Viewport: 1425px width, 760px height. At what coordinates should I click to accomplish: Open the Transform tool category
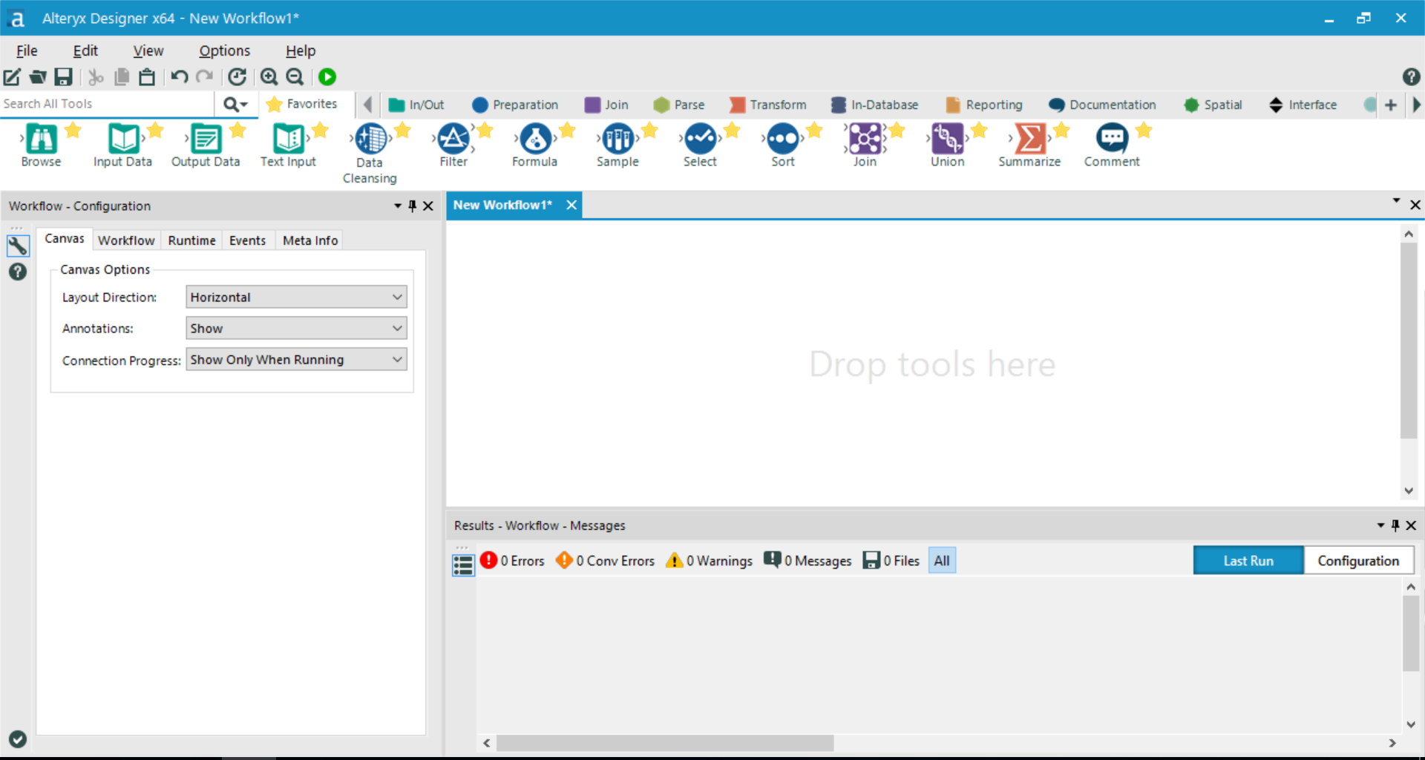pos(767,105)
